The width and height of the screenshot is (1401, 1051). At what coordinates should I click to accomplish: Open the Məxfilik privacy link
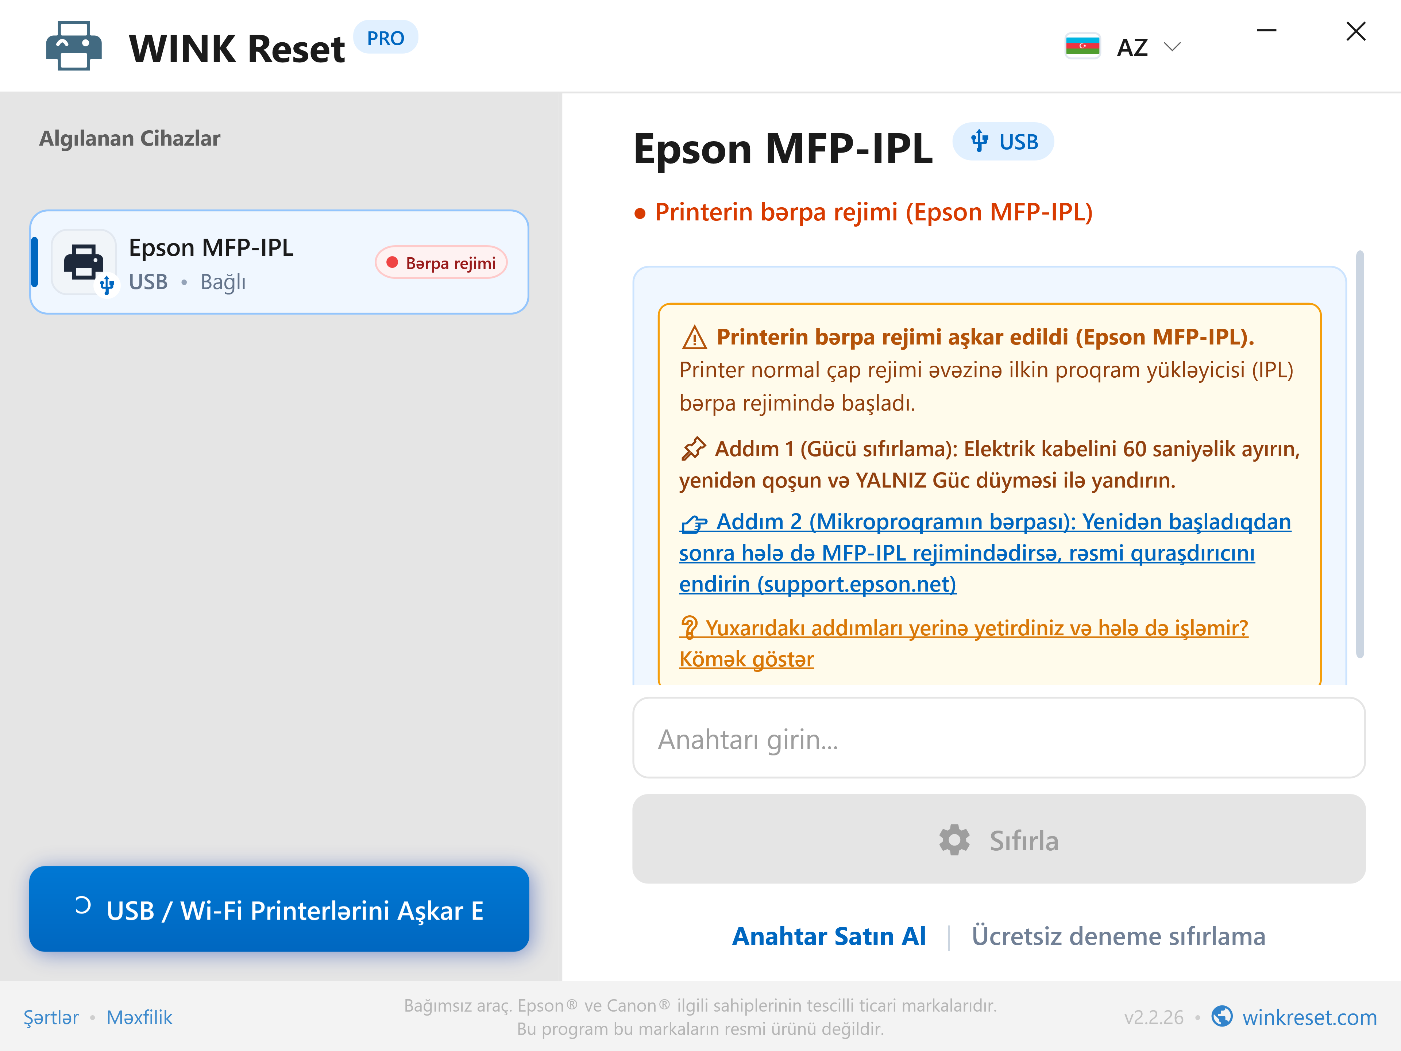(x=139, y=1017)
